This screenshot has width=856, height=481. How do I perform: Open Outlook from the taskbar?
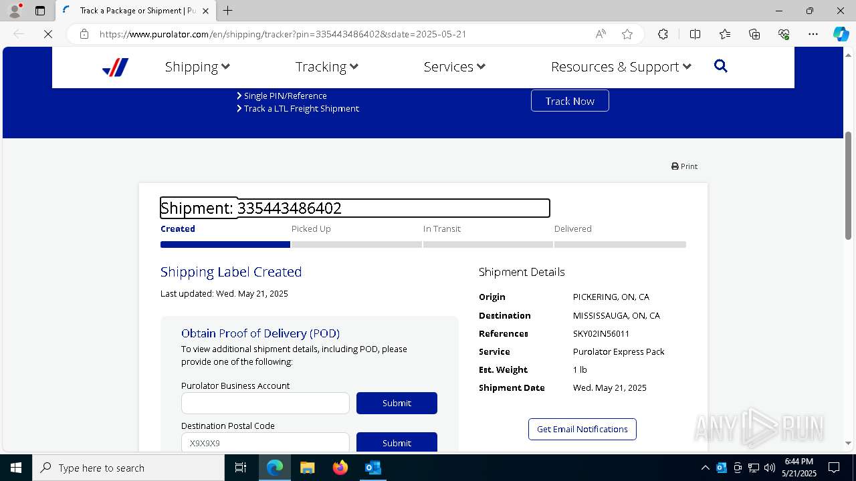(x=372, y=468)
